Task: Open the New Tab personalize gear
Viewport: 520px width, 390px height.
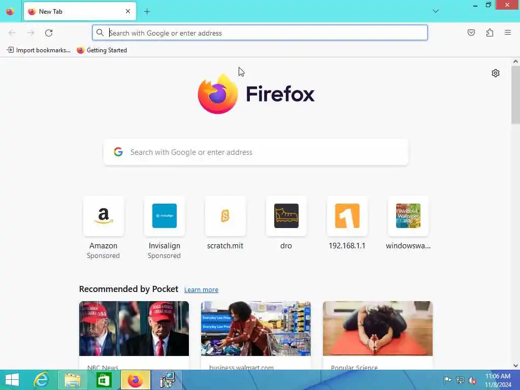Action: 496,73
